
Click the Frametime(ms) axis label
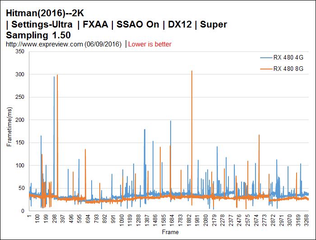click(9, 127)
